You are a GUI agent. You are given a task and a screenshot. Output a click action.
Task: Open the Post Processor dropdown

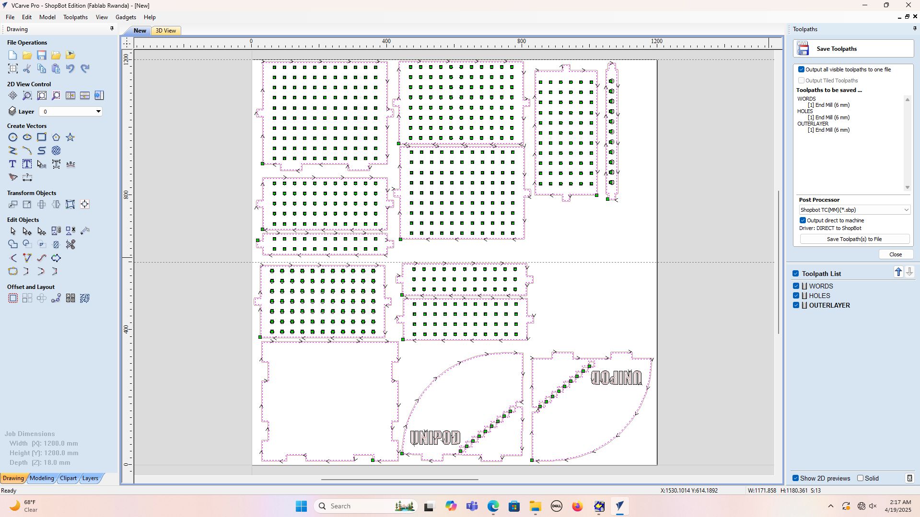pos(854,210)
